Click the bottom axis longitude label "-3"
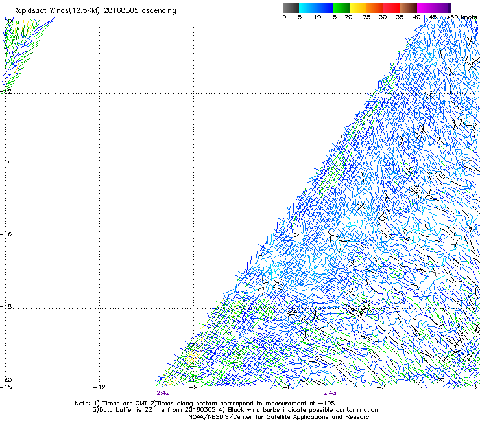The width and height of the screenshot is (480, 421). click(381, 387)
